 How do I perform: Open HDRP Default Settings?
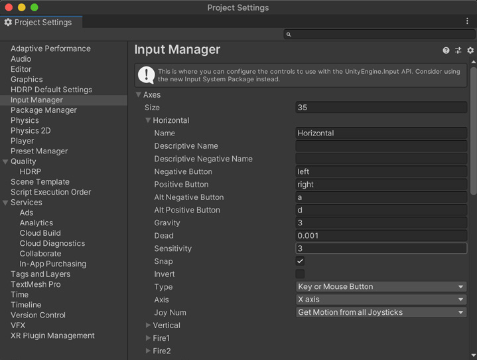[51, 90]
